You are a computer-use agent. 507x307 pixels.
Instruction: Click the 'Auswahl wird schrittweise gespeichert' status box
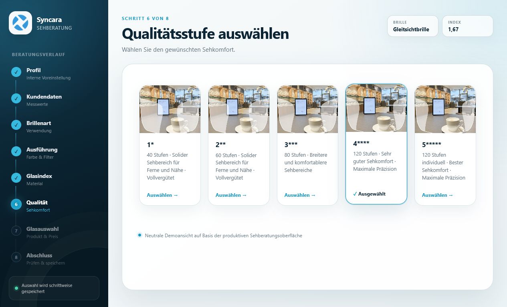tap(54, 288)
